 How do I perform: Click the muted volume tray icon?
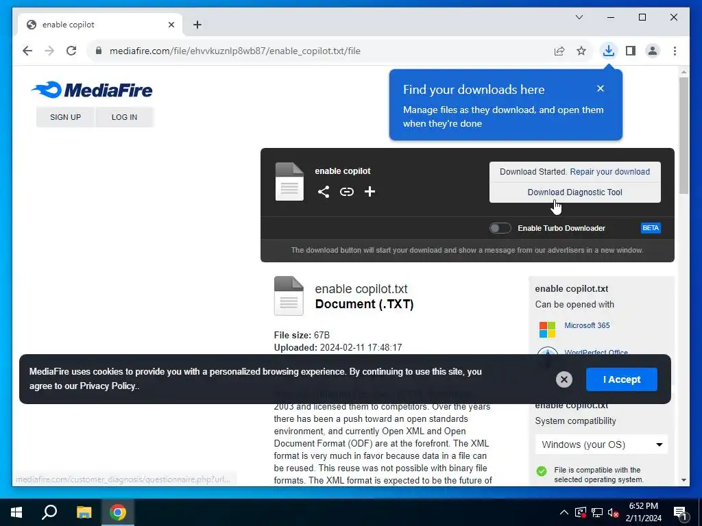[614, 512]
